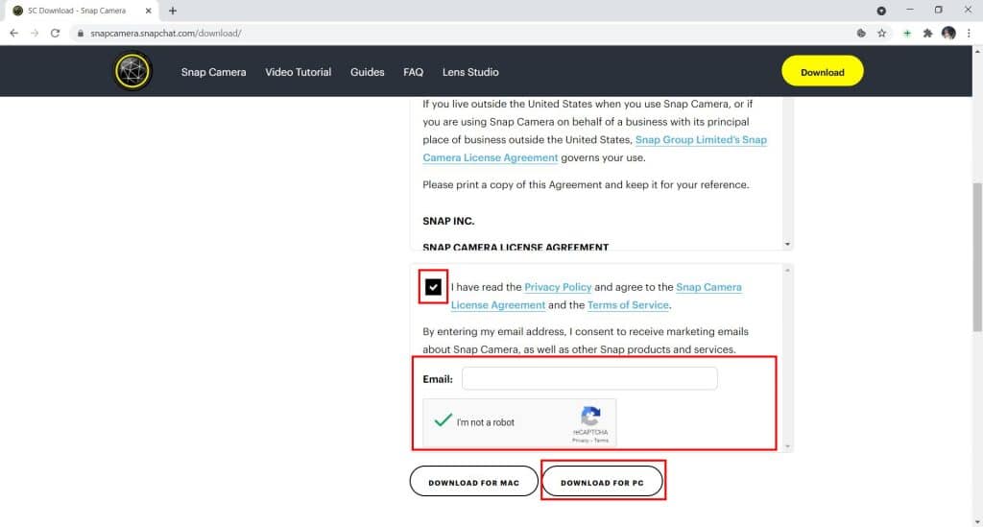This screenshot has height=527, width=983.
Task: Restore down the Chrome window
Action: 939,10
